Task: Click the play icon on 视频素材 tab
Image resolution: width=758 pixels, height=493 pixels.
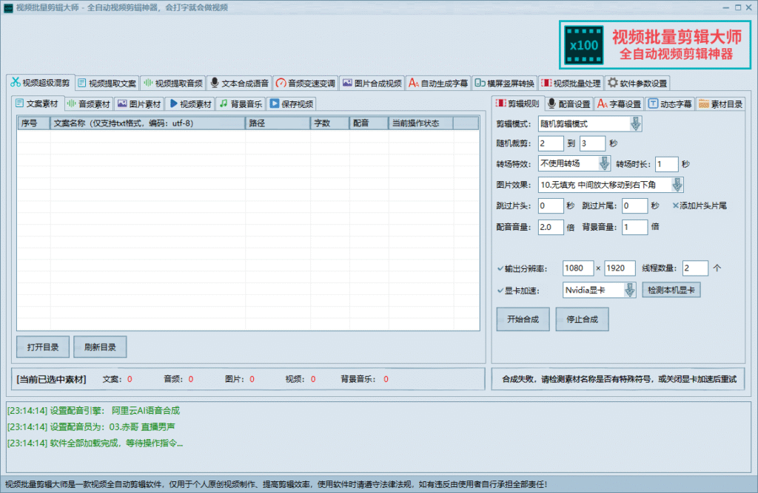Action: pyautogui.click(x=173, y=104)
